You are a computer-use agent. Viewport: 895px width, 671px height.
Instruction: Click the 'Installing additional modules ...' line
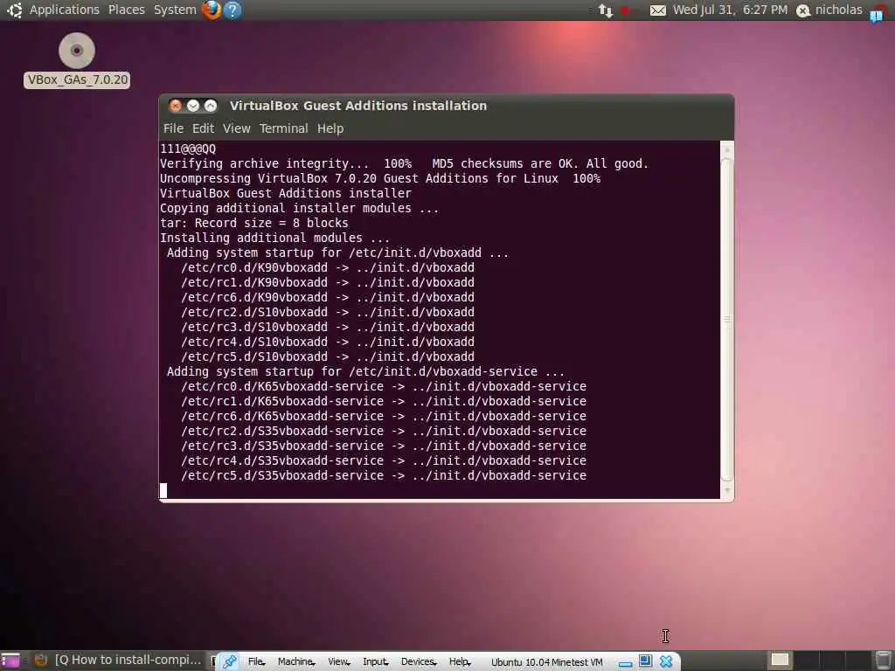[274, 238]
